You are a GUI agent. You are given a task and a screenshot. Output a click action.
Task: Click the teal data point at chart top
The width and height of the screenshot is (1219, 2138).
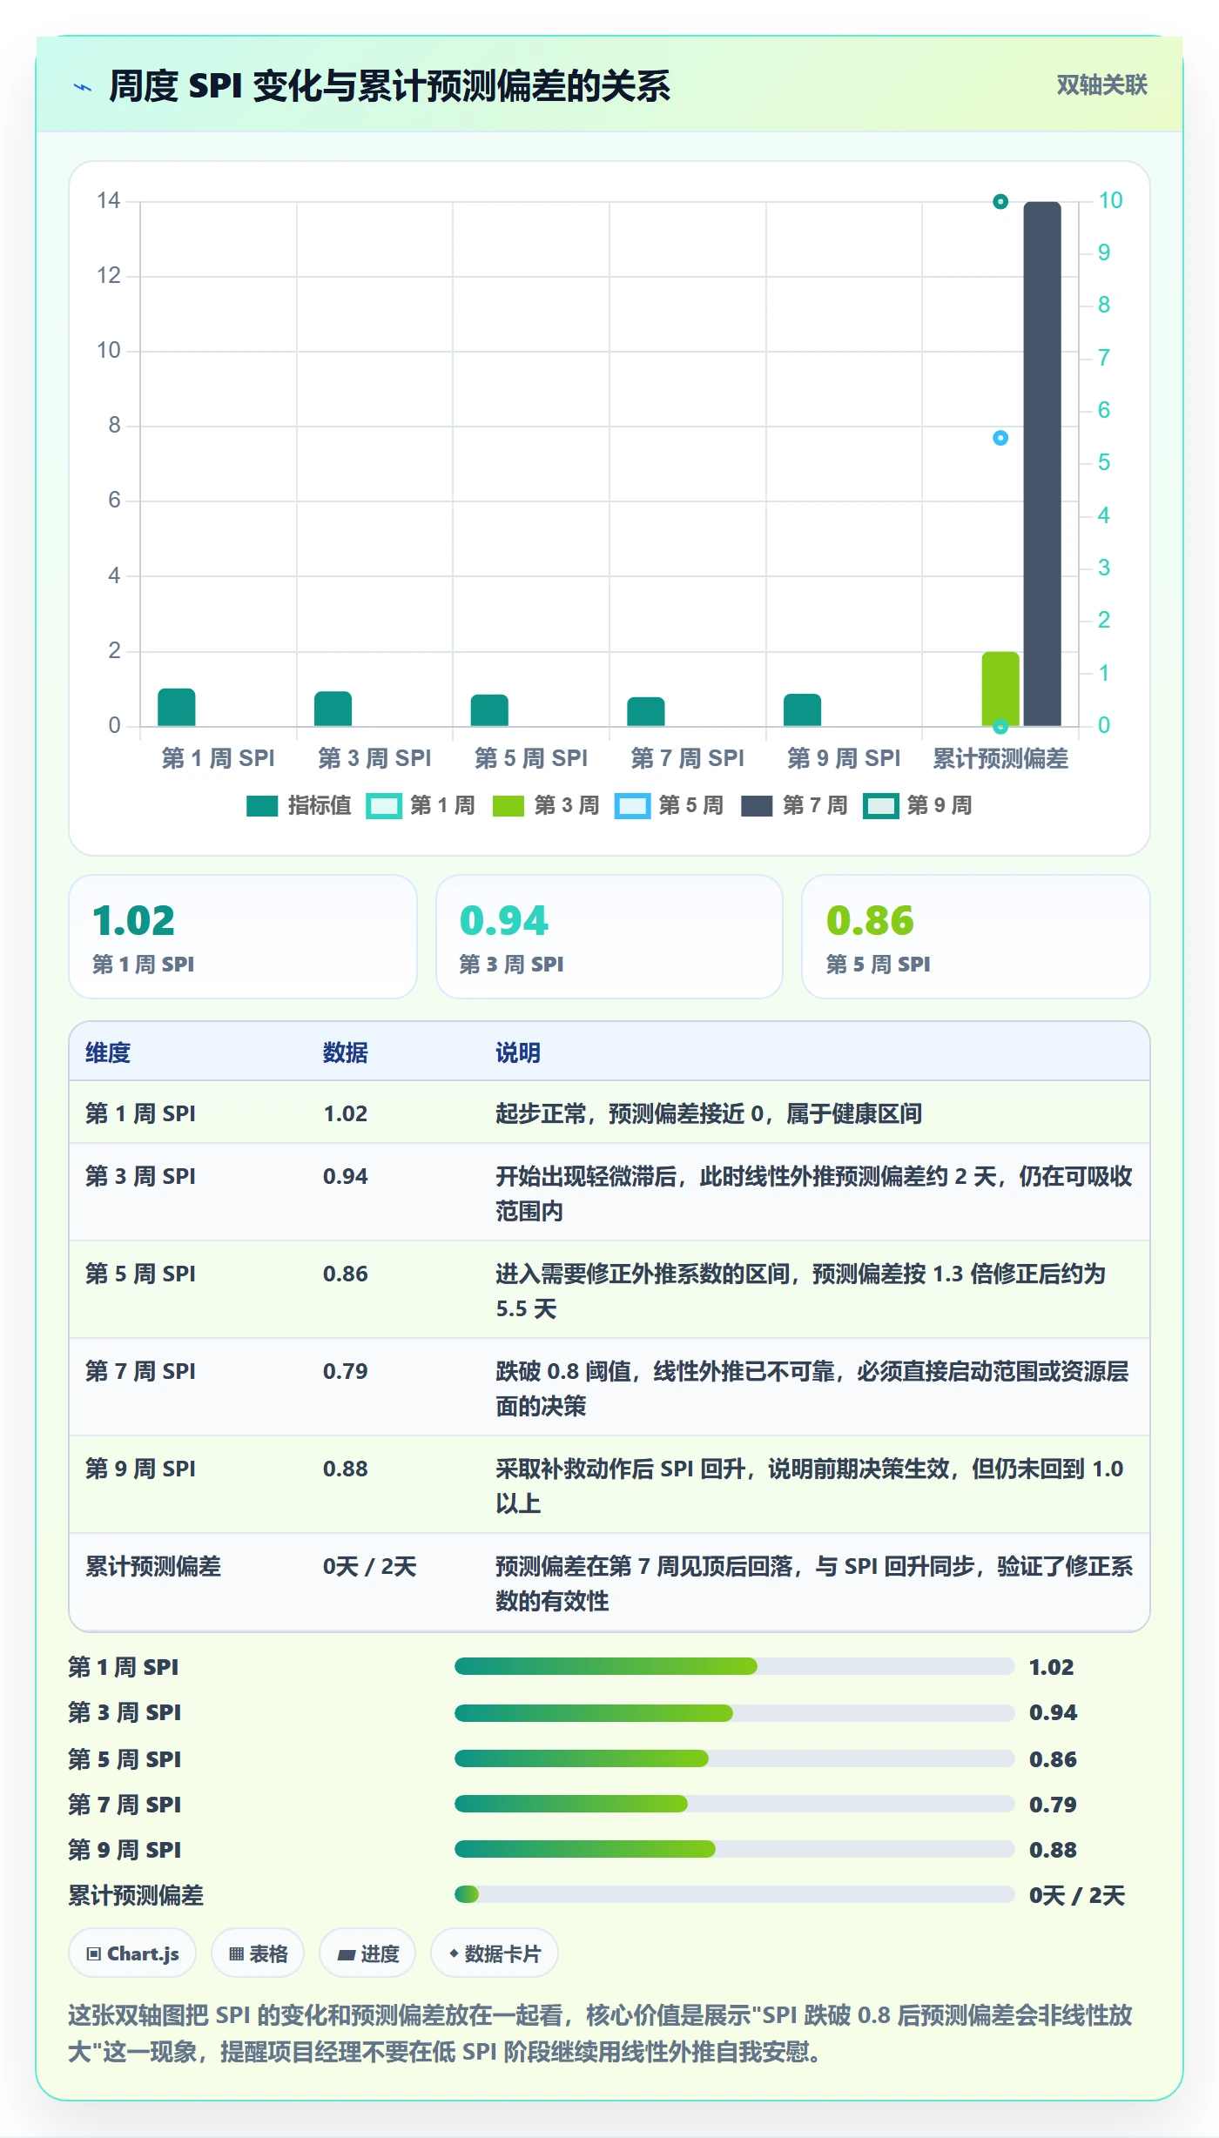1000,202
